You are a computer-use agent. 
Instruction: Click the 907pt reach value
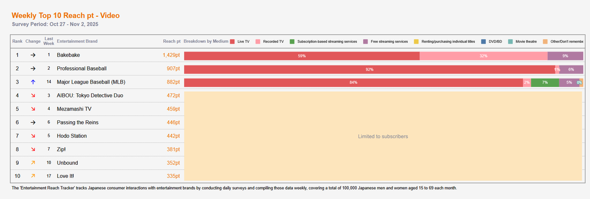pos(173,69)
